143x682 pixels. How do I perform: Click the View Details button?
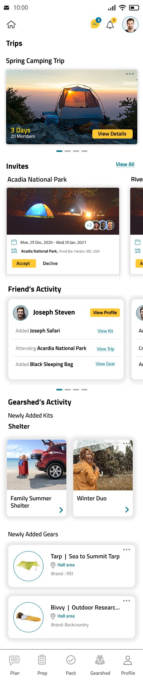coord(112,134)
